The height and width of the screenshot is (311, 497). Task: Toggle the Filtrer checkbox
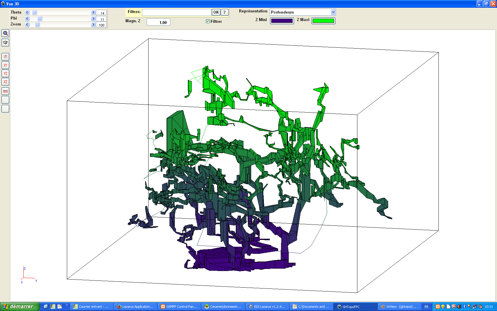coord(208,21)
